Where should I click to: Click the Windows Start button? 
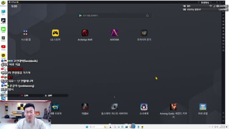87,127
